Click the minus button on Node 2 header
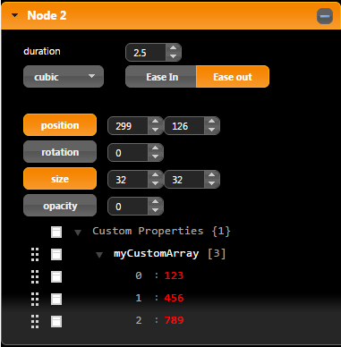Viewport: 341px width, 347px height. point(325,16)
